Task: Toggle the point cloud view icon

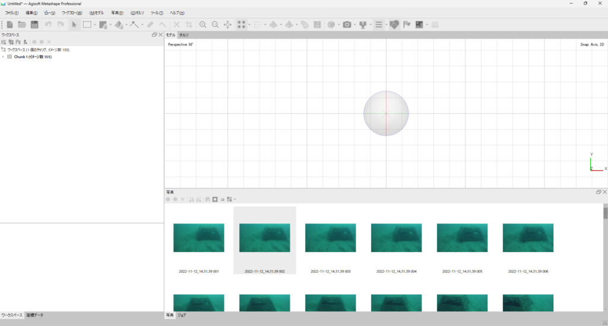Action: 242,25
